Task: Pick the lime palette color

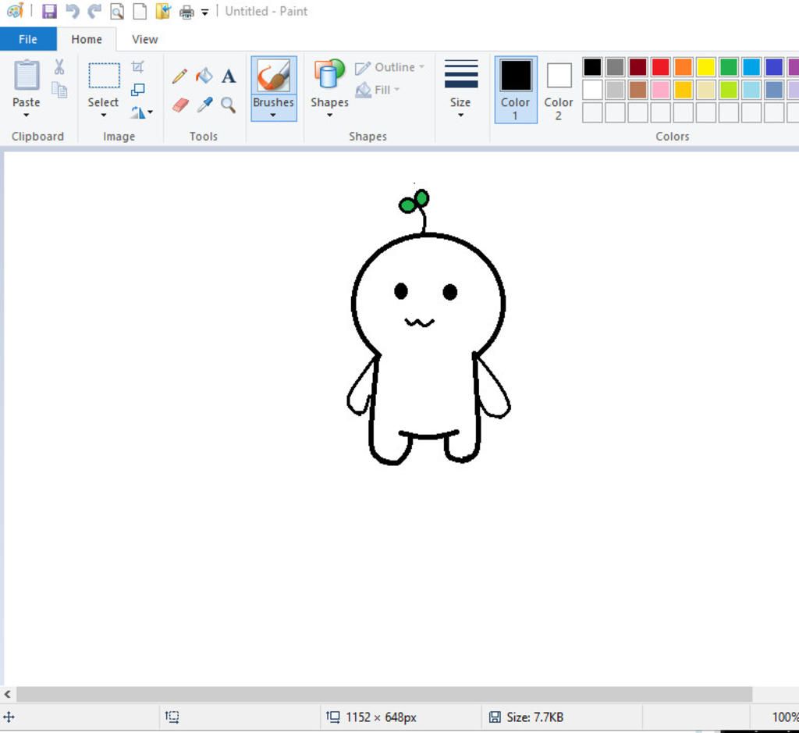Action: coord(729,90)
